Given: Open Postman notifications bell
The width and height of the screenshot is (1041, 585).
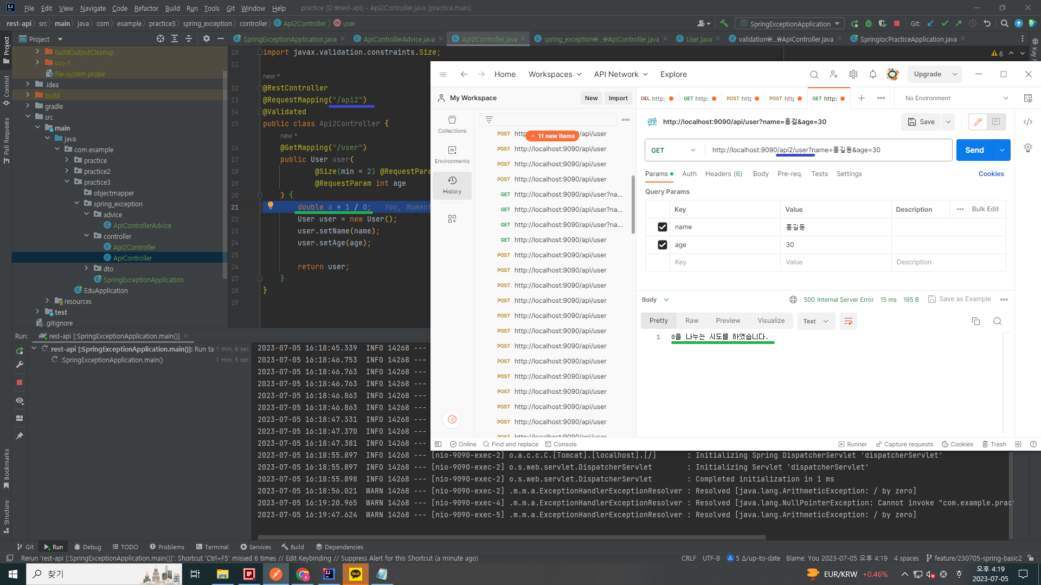Looking at the screenshot, I should pyautogui.click(x=873, y=74).
